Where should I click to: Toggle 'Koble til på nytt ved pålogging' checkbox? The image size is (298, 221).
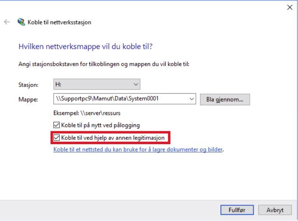pyautogui.click(x=57, y=125)
